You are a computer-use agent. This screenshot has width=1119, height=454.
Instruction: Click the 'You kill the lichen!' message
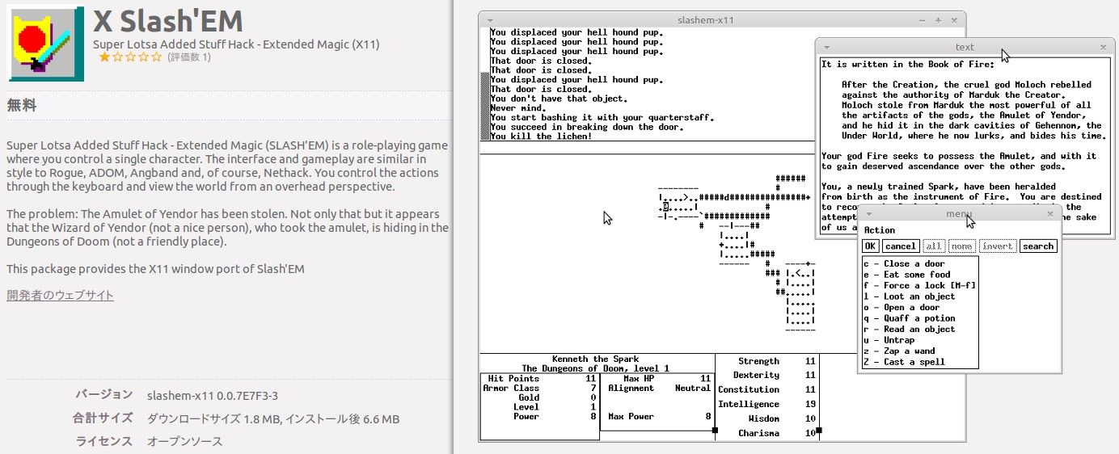[x=541, y=136]
